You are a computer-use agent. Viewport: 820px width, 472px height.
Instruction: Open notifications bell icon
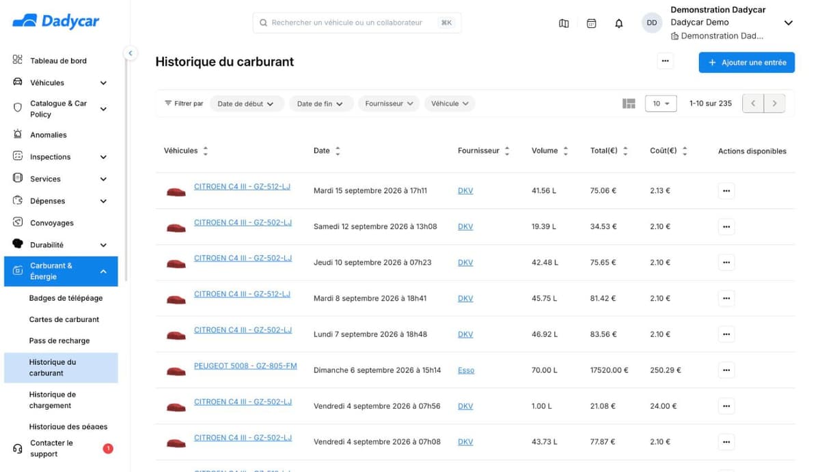pos(619,23)
